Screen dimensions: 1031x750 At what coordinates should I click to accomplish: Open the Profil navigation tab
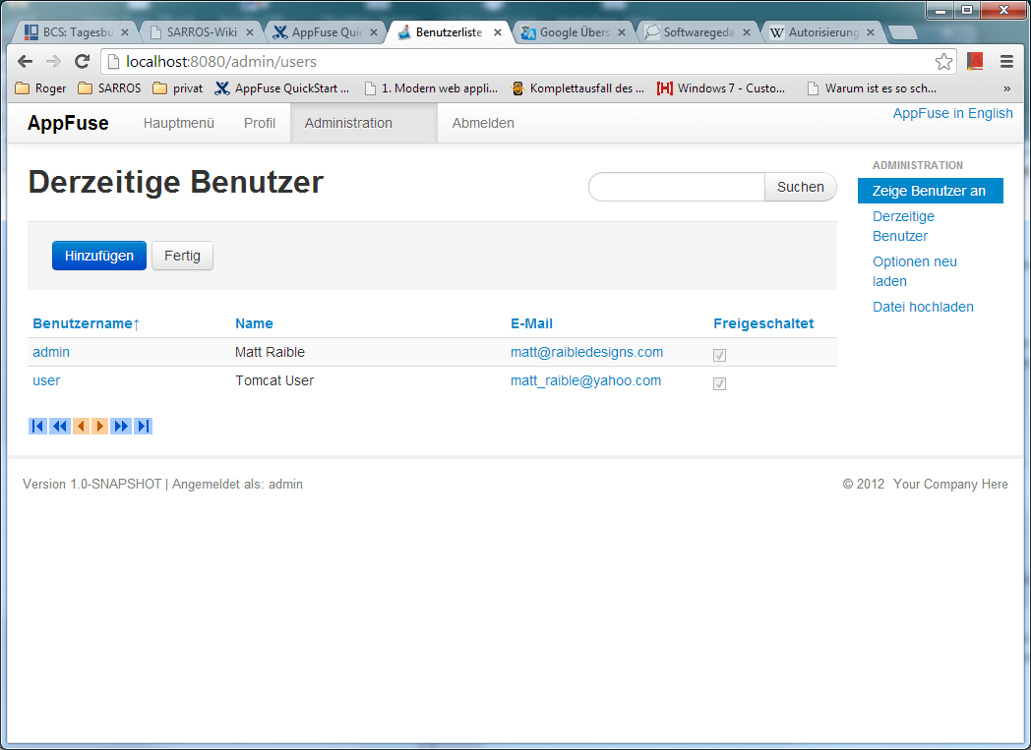tap(259, 123)
